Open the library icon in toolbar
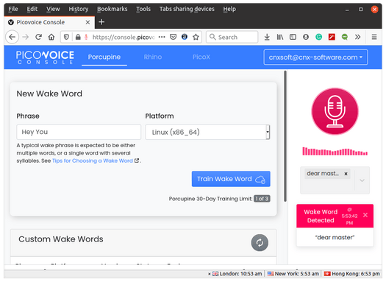The height and width of the screenshot is (282, 386). 280,37
